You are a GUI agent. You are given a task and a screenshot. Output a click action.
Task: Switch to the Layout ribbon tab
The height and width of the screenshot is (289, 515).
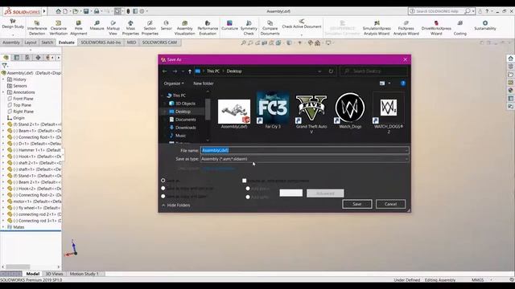click(31, 43)
